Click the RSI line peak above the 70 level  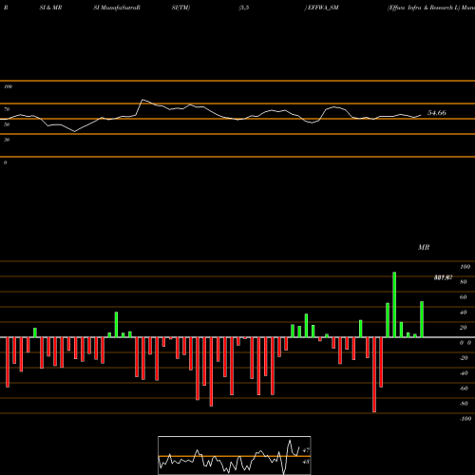point(142,100)
